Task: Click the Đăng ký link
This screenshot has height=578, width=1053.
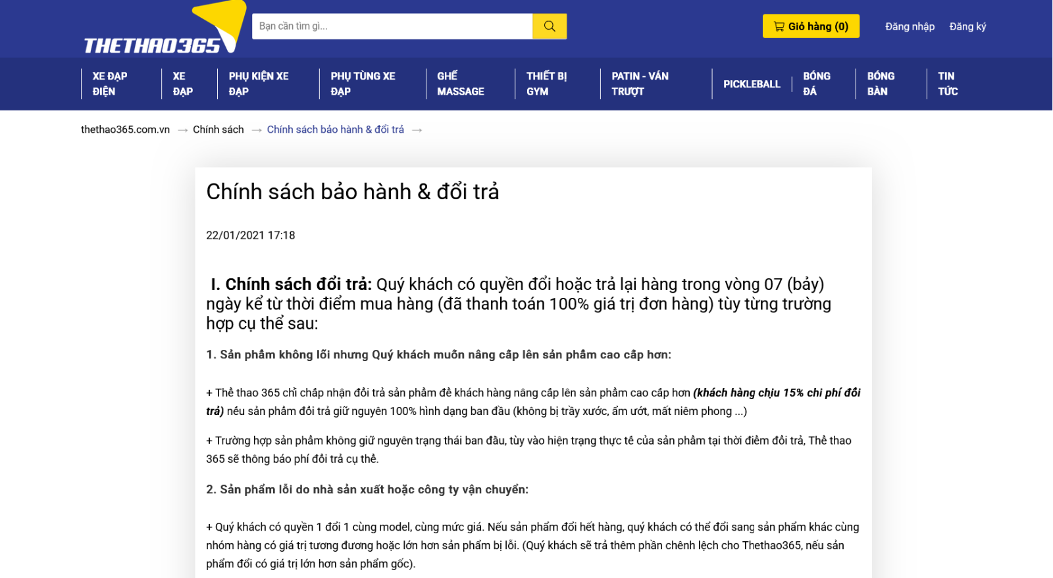Action: point(967,26)
